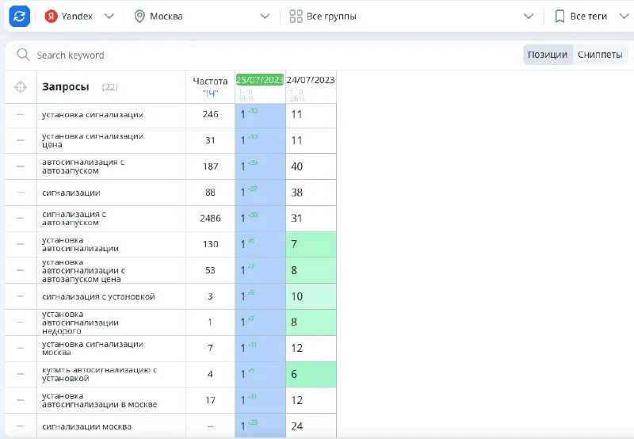Expand the Все группы dropdown
This screenshot has height=439, width=634.
click(x=529, y=16)
